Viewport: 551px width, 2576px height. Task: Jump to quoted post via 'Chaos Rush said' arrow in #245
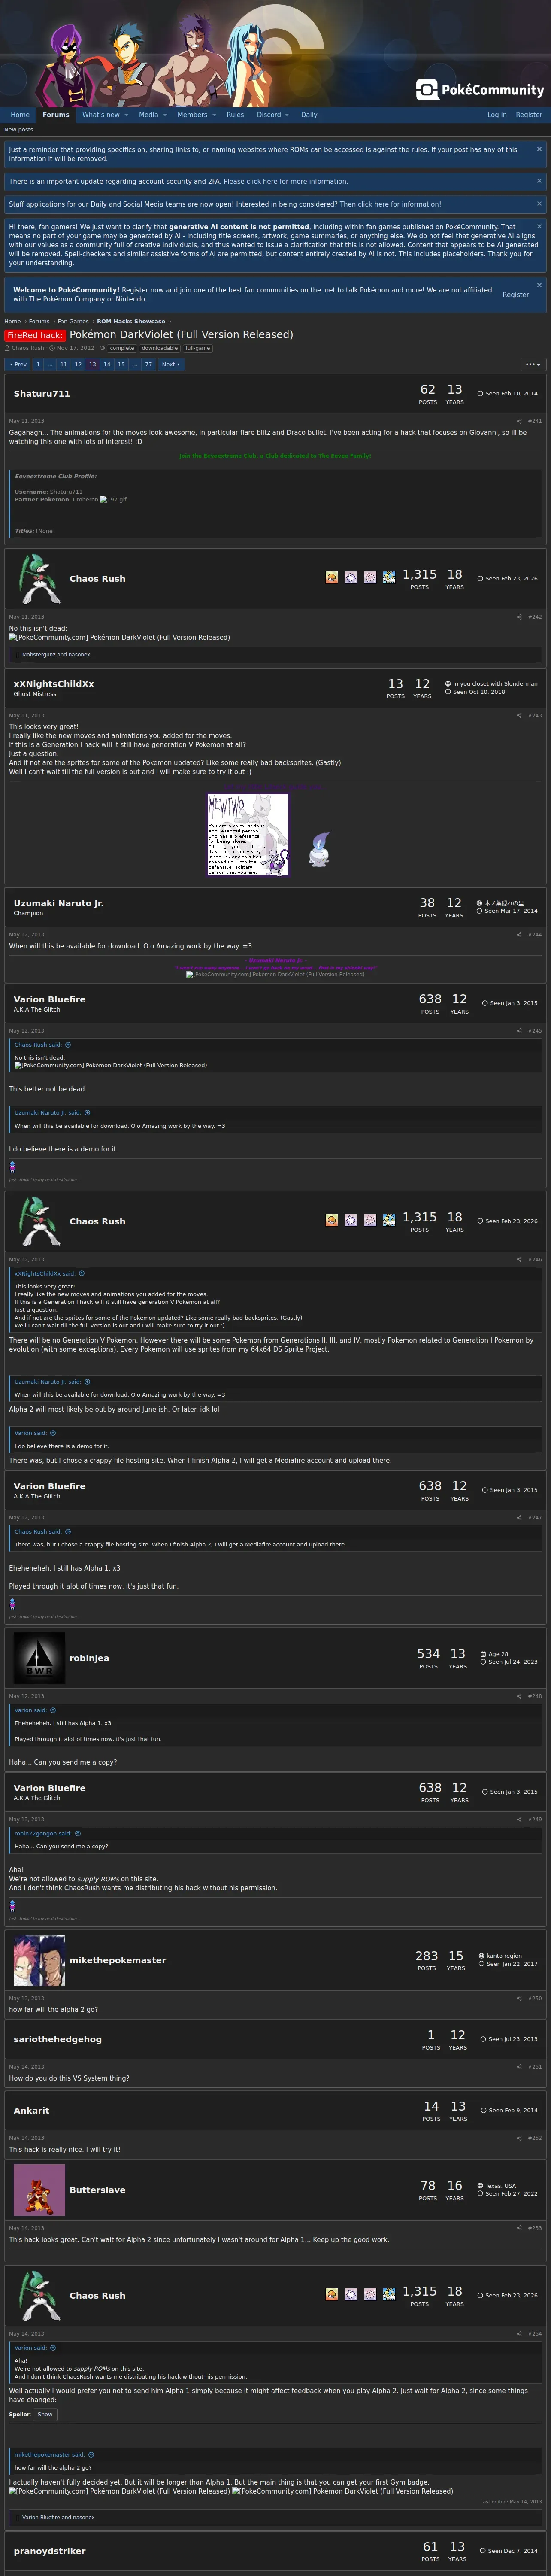pyautogui.click(x=68, y=1044)
